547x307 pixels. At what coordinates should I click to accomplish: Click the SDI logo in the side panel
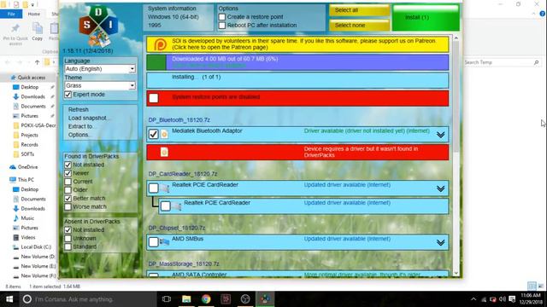pyautogui.click(x=98, y=26)
